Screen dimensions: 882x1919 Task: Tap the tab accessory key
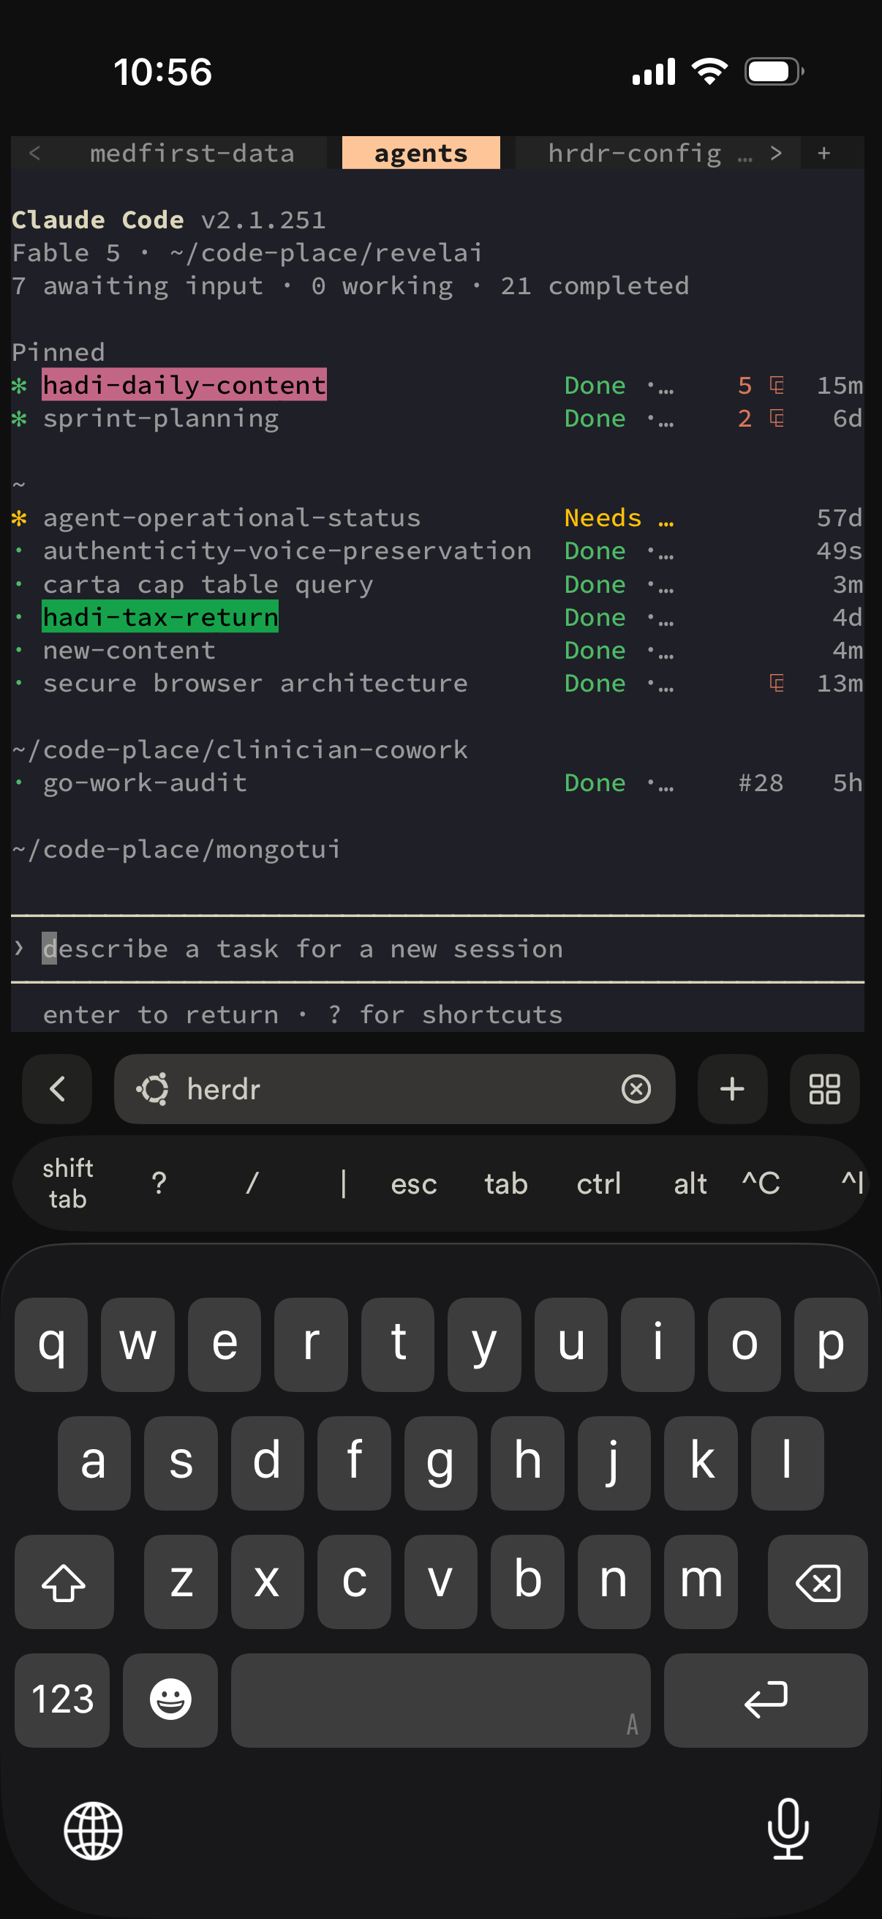click(x=506, y=1183)
